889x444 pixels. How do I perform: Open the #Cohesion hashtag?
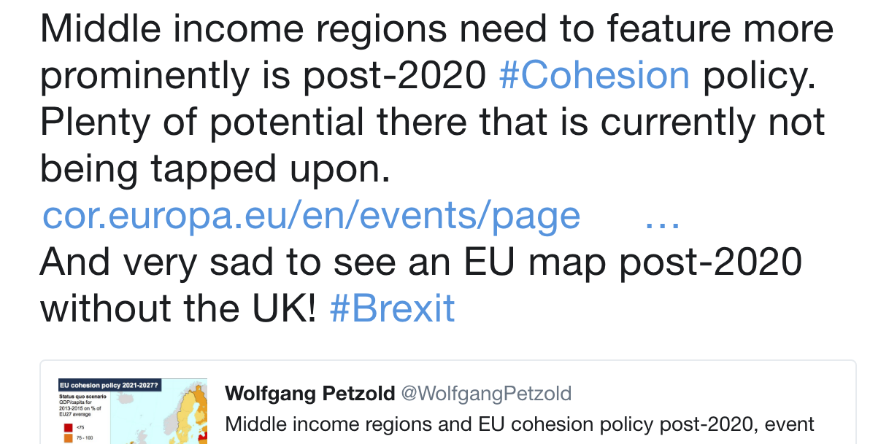point(593,76)
